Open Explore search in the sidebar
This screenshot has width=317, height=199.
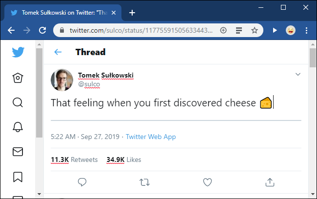[18, 102]
